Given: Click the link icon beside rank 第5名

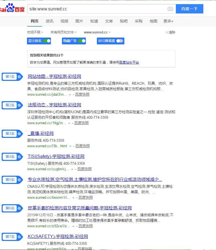Looking at the screenshot, I should pos(19,180).
